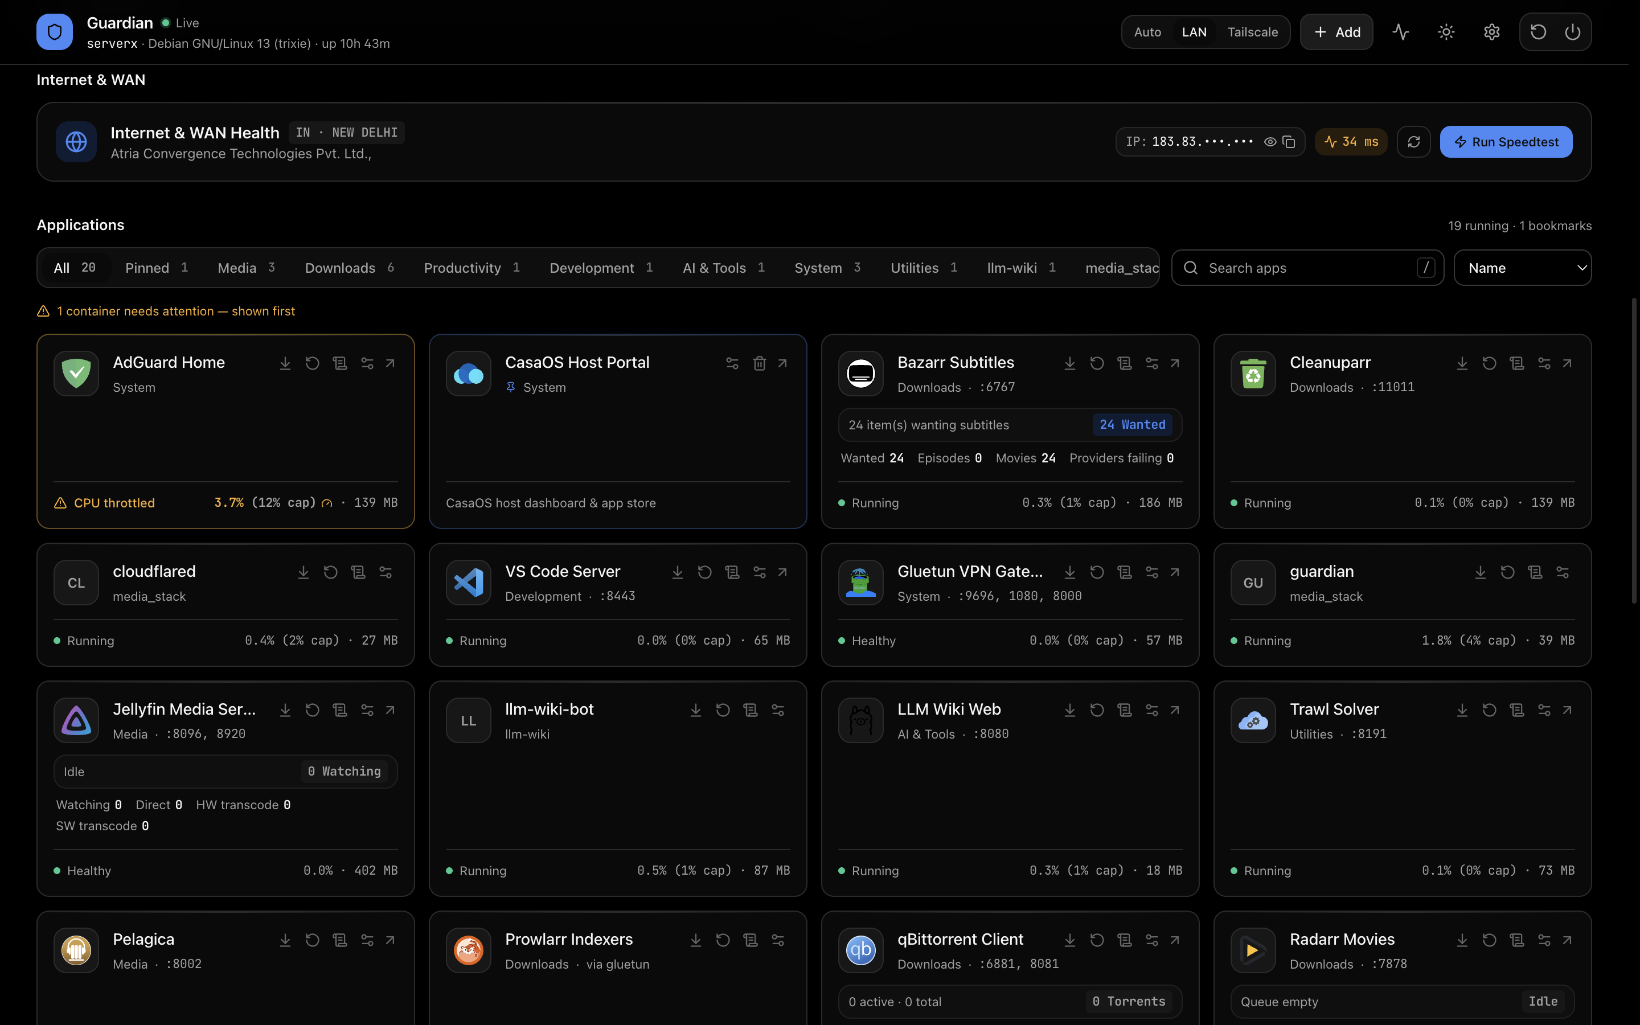Open sliders settings icon on CasaOS Host Portal

(732, 363)
